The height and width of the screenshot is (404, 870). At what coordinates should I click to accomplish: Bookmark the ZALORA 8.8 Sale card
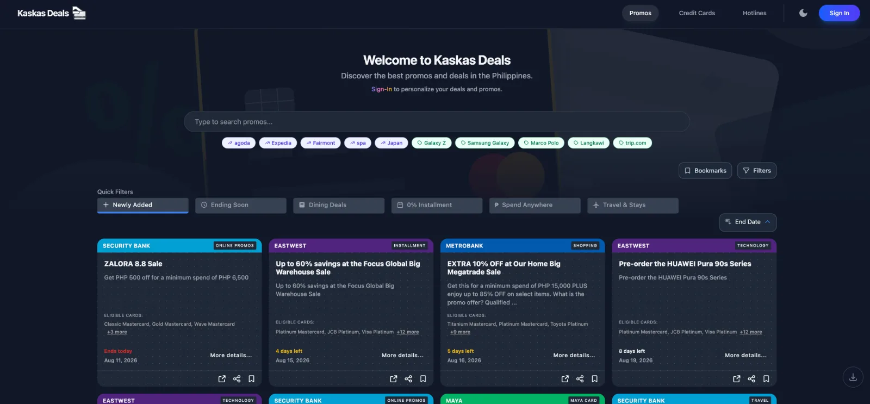(251, 379)
